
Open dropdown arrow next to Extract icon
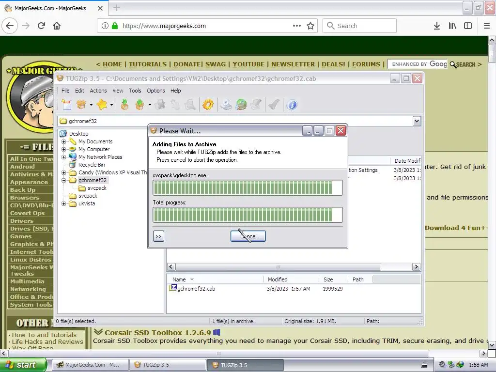point(150,105)
